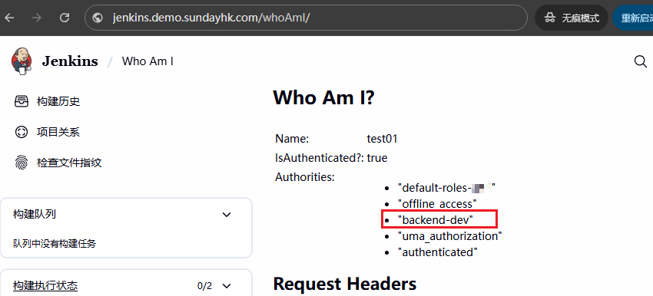Screen dimensions: 653x296
Task: Click the Request Headers heading
Action: point(345,284)
